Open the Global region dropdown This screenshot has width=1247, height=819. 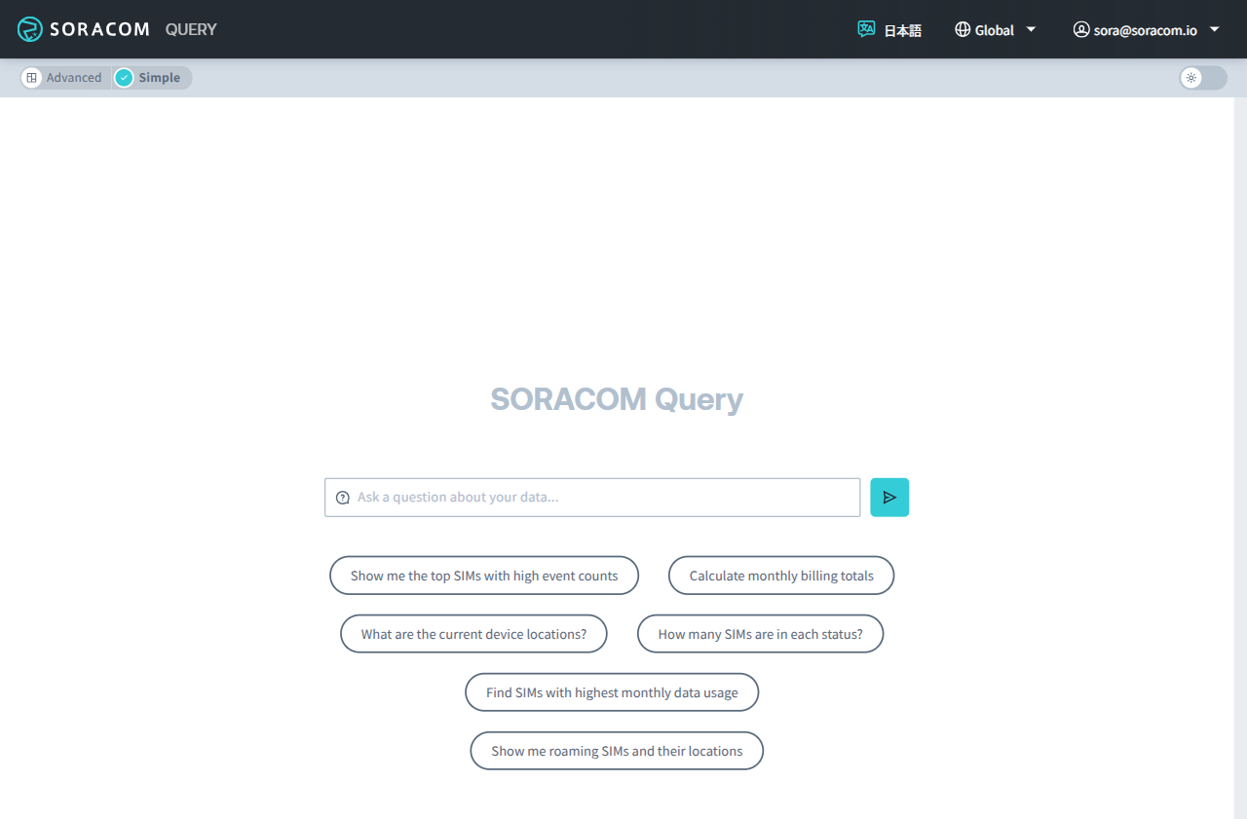click(x=996, y=29)
